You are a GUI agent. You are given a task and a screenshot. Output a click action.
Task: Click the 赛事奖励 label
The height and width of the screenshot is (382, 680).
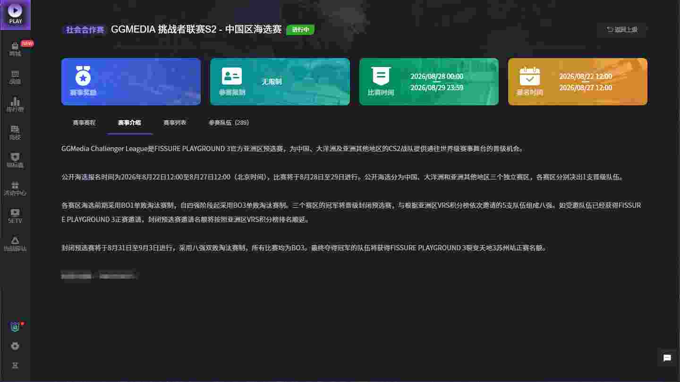(x=83, y=93)
